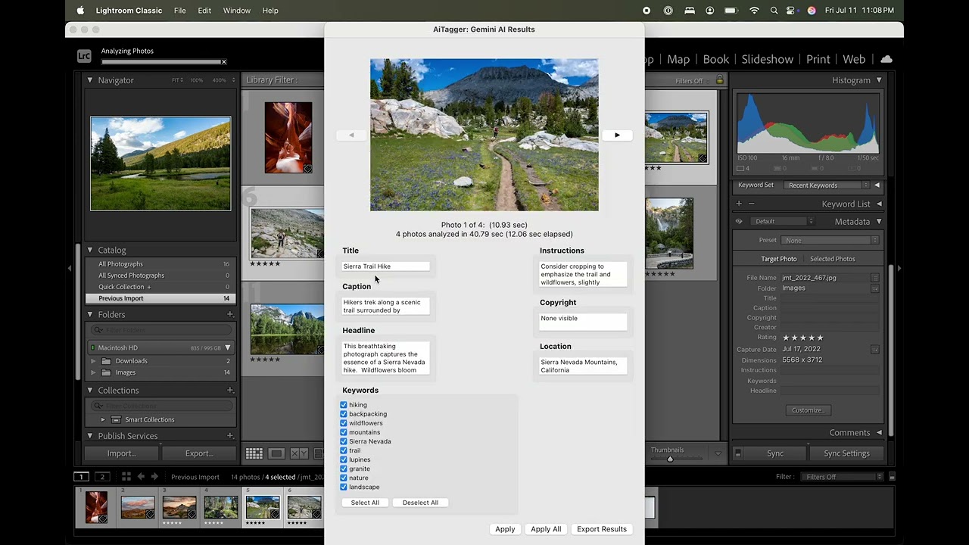Click in the Title field Sierra Trail Hike
Viewport: 969px width, 545px height.
pos(385,266)
